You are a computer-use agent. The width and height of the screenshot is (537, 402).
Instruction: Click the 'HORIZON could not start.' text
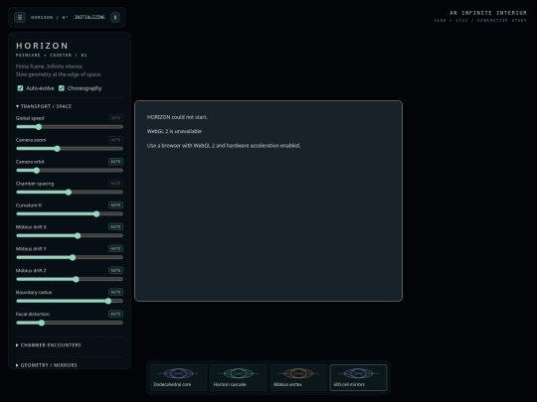[177, 117]
